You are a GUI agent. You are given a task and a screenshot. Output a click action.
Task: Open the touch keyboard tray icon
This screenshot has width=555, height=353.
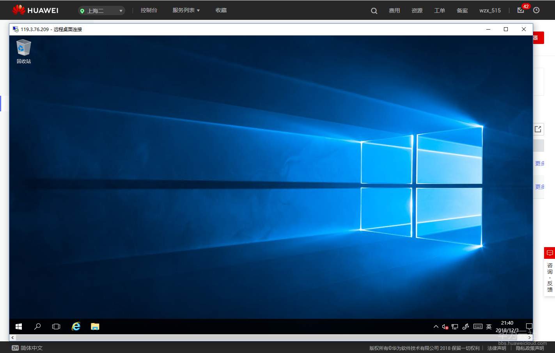pyautogui.click(x=478, y=327)
